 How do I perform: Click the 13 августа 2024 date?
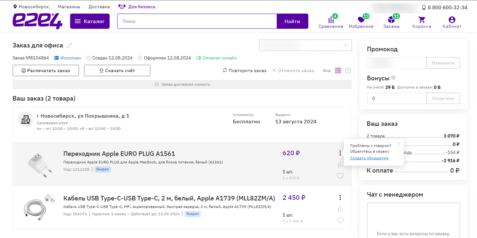point(296,122)
